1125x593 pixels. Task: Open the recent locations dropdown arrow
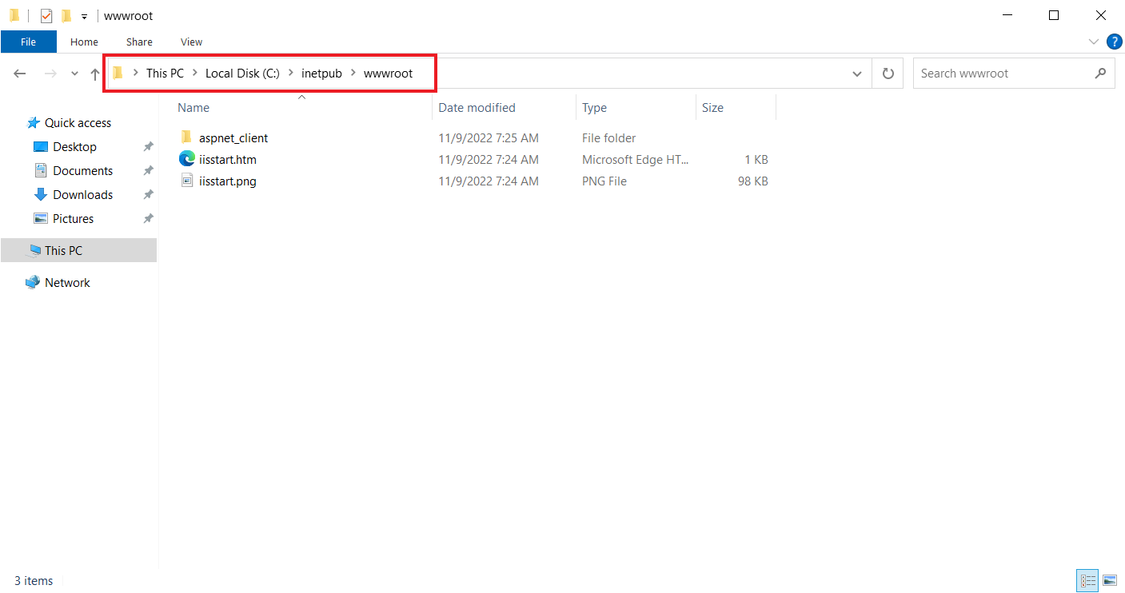[74, 74]
